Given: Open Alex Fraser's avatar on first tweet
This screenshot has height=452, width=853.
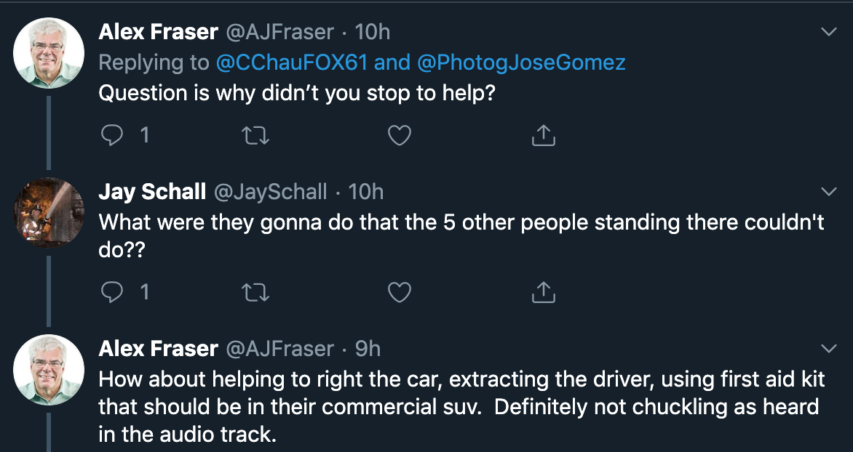Looking at the screenshot, I should pos(49,54).
